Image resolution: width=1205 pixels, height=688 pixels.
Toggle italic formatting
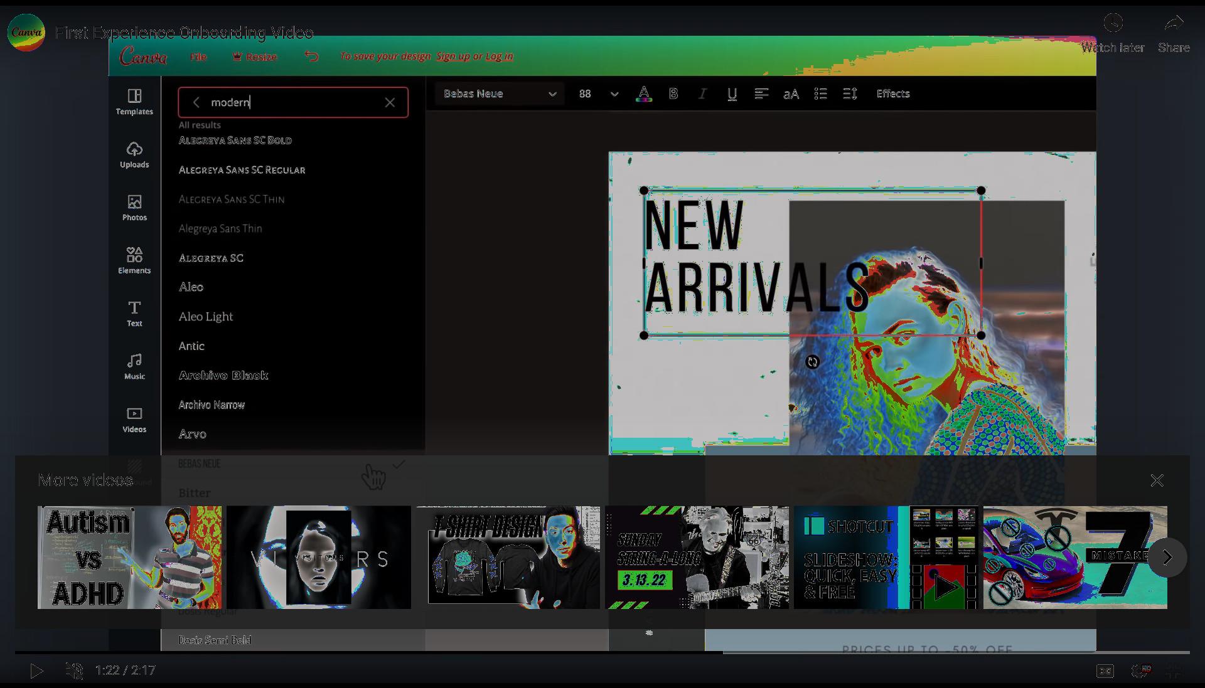click(x=702, y=93)
